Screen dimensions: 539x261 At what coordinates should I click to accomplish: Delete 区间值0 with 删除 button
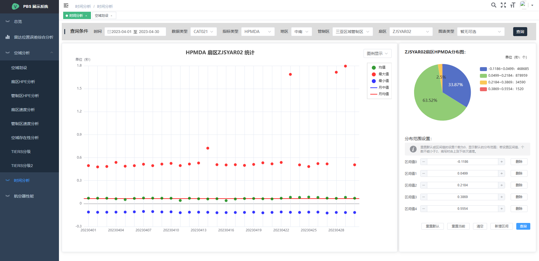(x=519, y=162)
